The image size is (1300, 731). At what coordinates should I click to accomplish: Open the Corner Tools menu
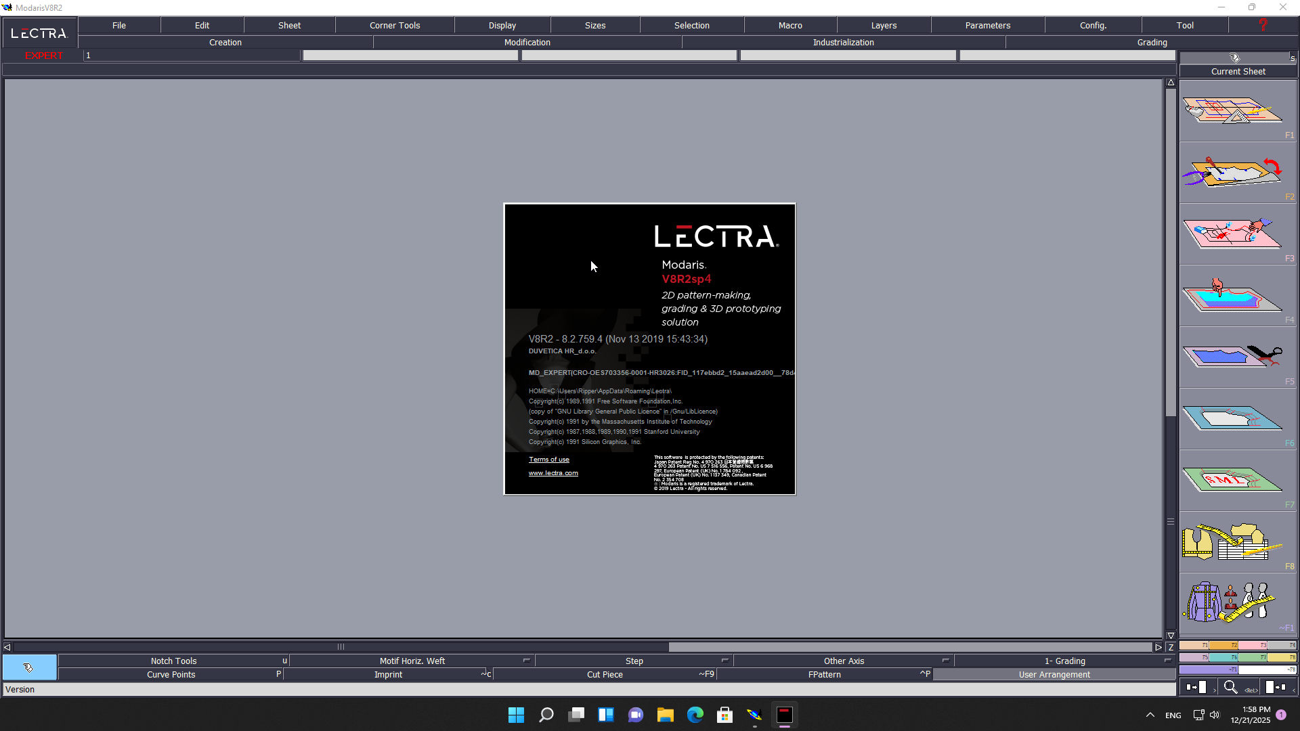(x=395, y=25)
